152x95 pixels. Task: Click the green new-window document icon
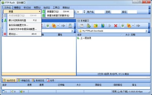click(x=44, y=12)
